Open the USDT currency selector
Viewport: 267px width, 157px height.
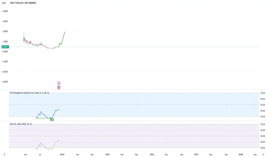click(4, 3)
